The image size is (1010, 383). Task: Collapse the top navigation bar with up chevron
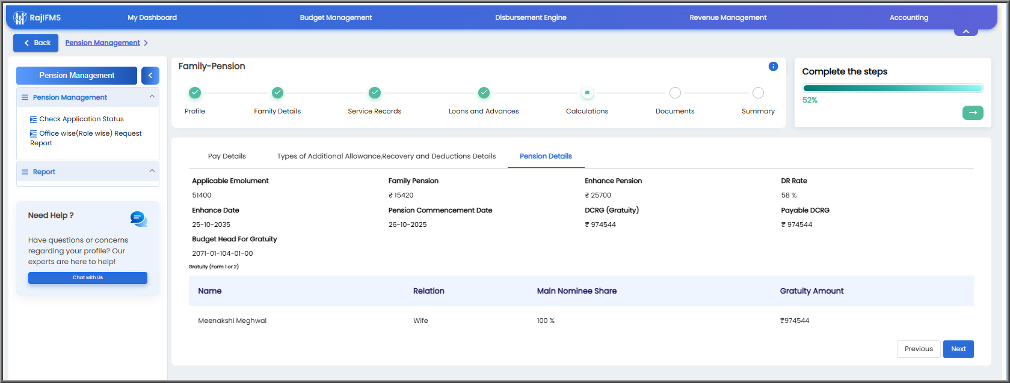tap(966, 31)
